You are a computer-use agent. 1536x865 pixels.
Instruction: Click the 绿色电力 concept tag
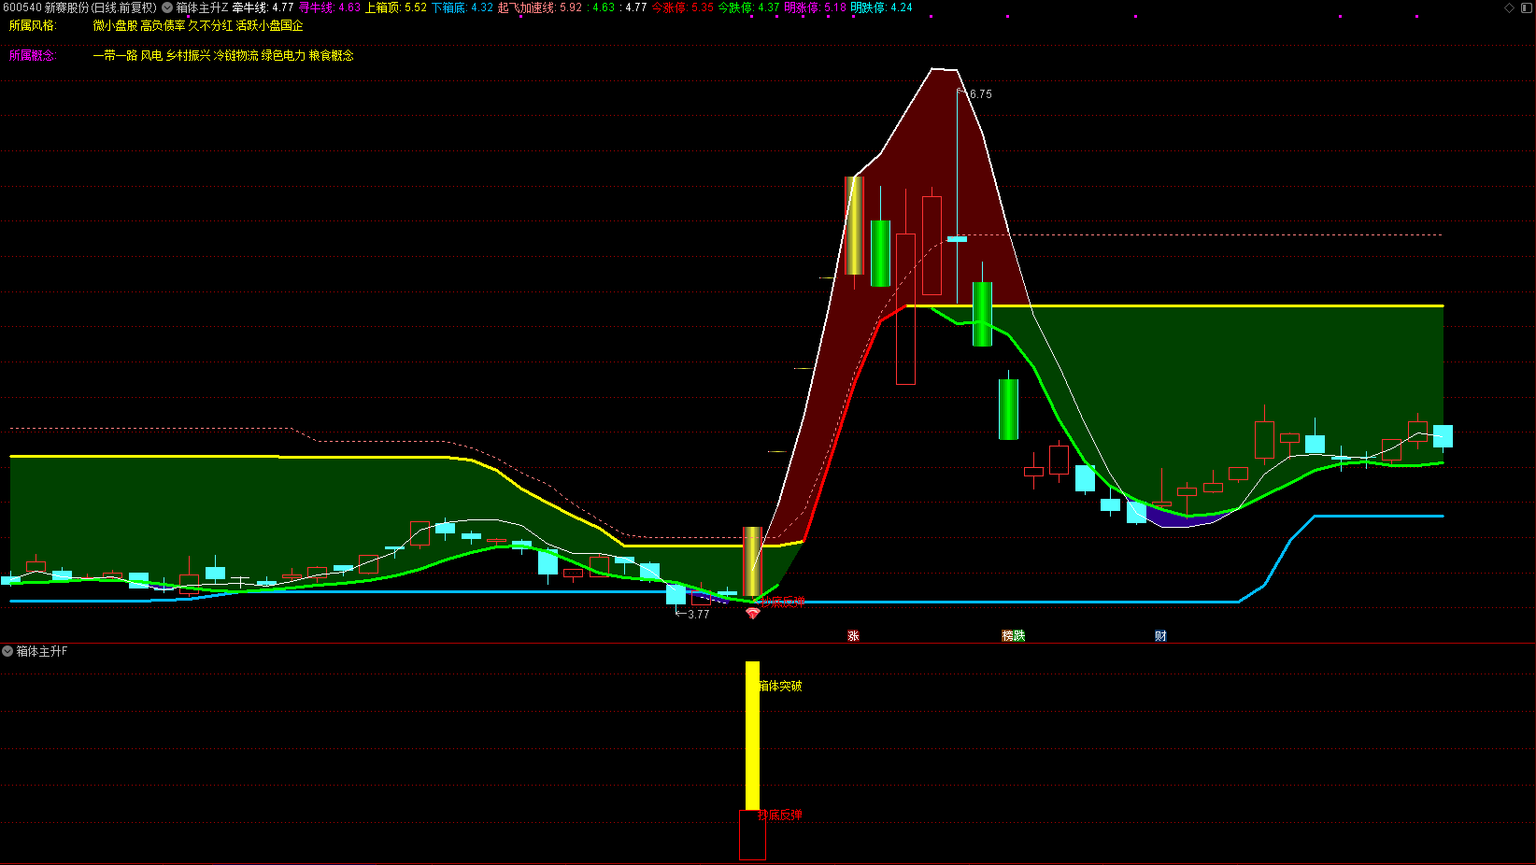click(x=283, y=56)
